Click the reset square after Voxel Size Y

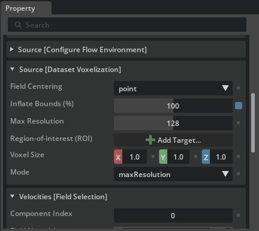[195, 157]
